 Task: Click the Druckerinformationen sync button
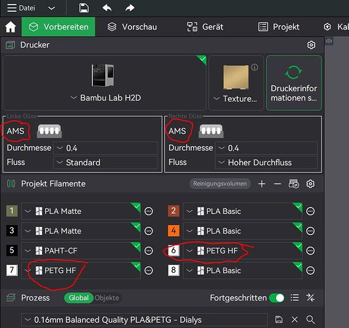point(294,83)
